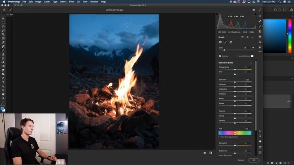Open the Layer menu
294x165 pixels.
pos(47,2)
